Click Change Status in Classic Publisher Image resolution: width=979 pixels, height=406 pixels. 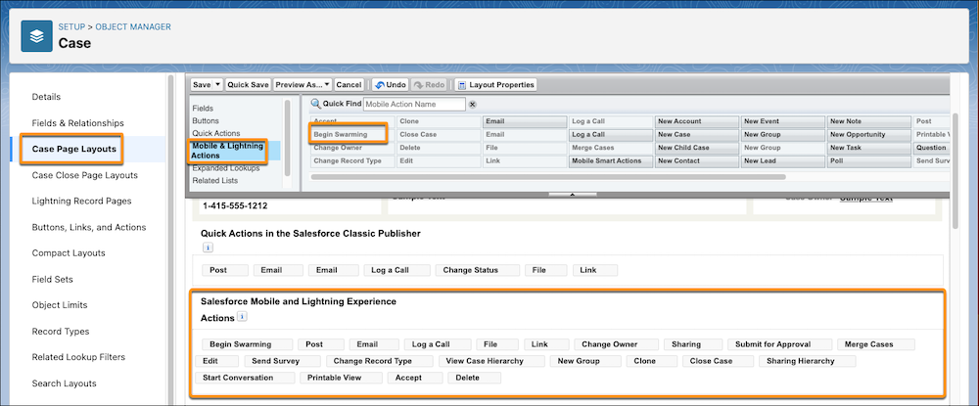point(478,270)
